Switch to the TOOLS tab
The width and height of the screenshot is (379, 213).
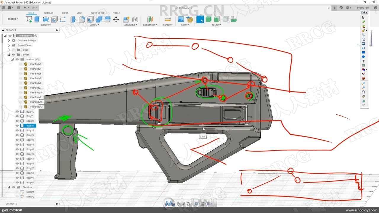(117, 13)
